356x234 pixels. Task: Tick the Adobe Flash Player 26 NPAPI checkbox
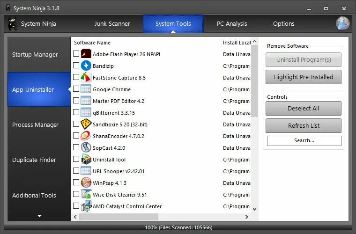pos(76,54)
